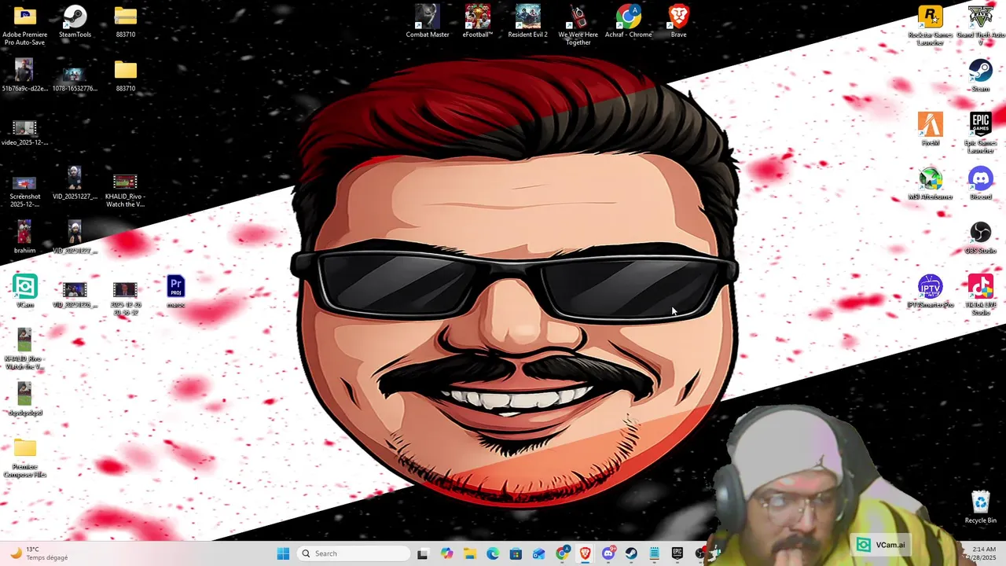The height and width of the screenshot is (566, 1006).
Task: Select the video_2025-12 video file
Action: (24, 133)
